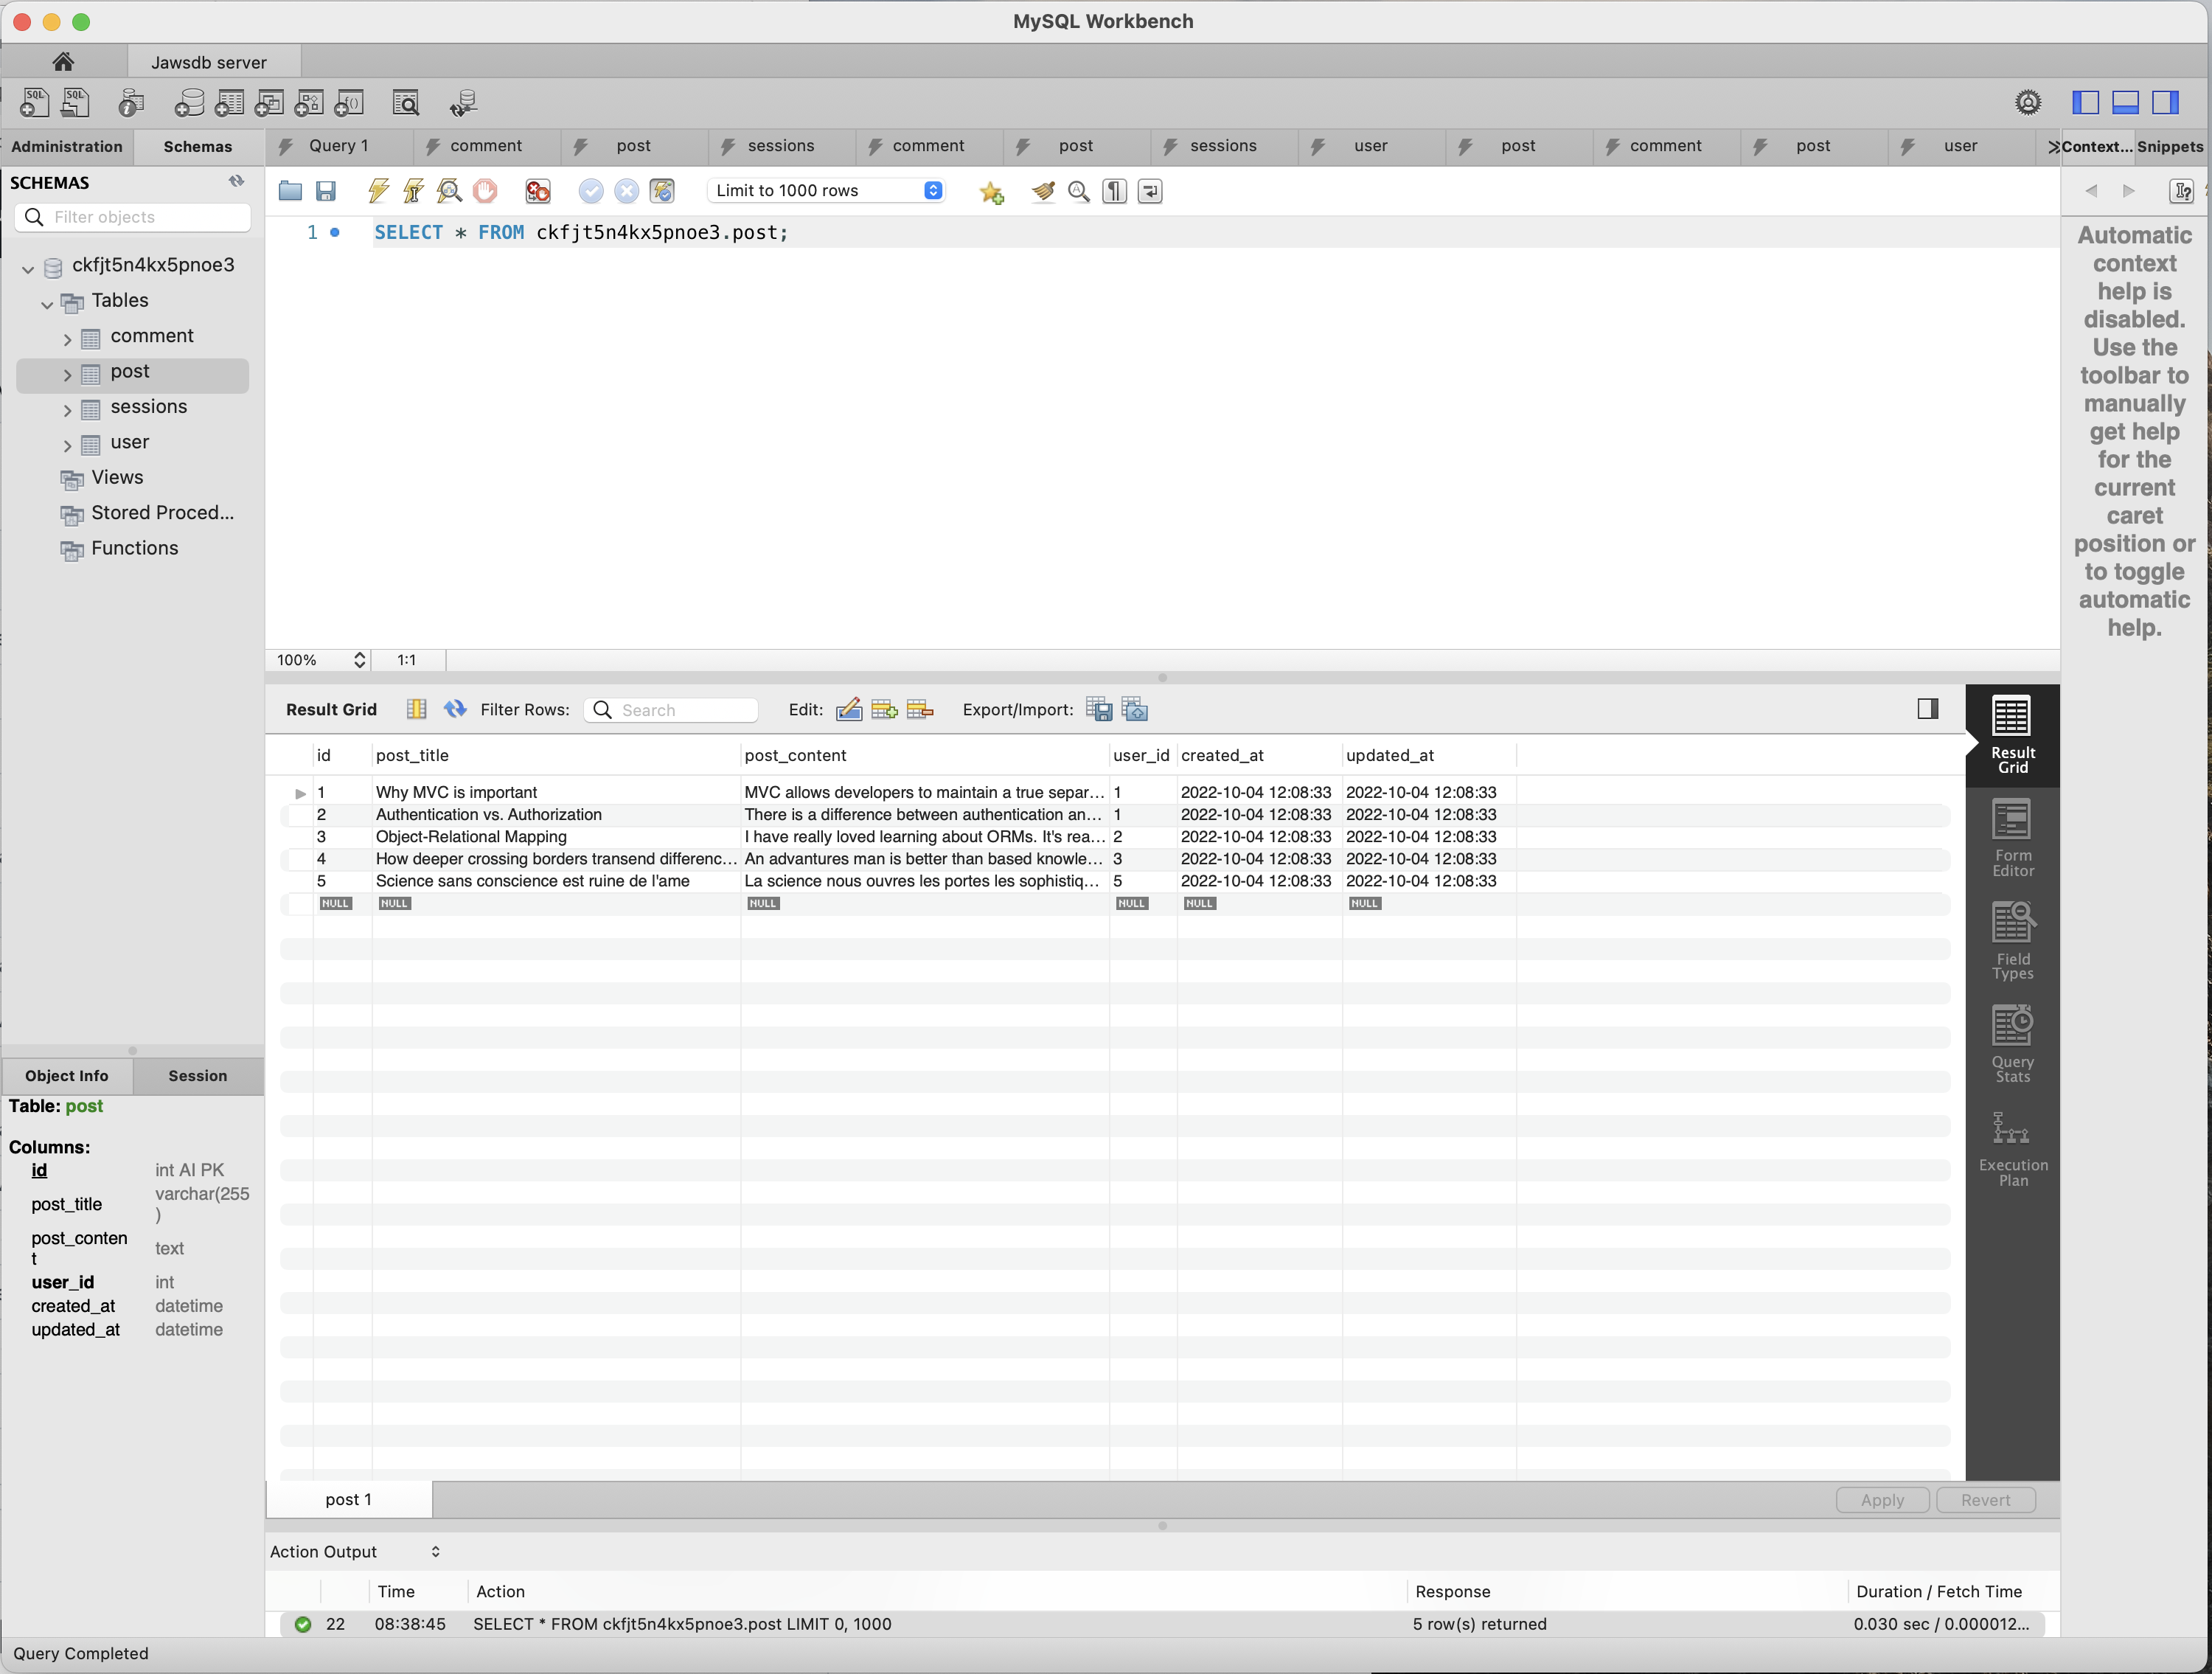Show the Execution Plan
Image resolution: width=2212 pixels, height=1674 pixels.
pos(2012,1148)
